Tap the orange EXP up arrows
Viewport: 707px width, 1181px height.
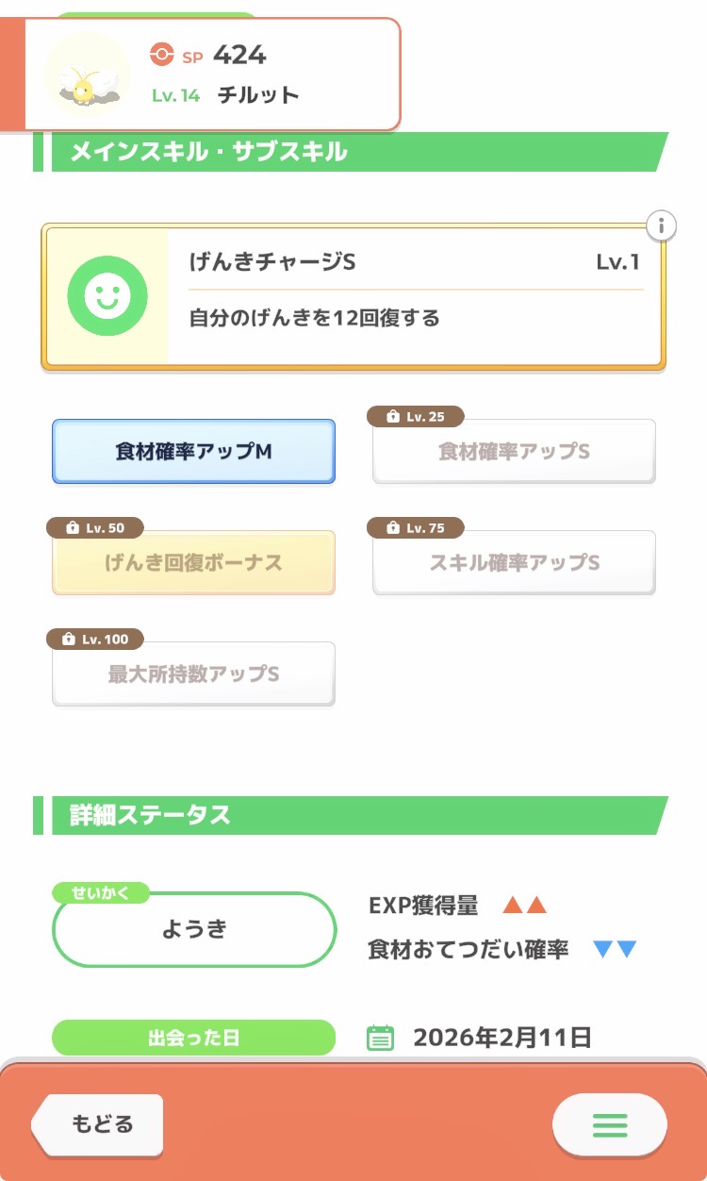pos(525,906)
